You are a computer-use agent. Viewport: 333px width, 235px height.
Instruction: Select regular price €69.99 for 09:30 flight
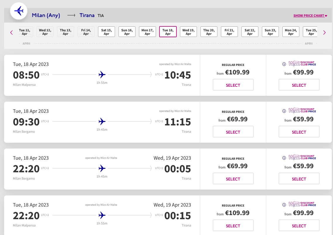(x=233, y=132)
